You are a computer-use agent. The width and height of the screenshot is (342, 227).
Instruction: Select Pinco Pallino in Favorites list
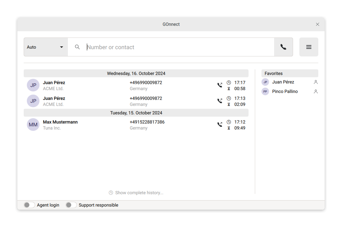pyautogui.click(x=285, y=91)
